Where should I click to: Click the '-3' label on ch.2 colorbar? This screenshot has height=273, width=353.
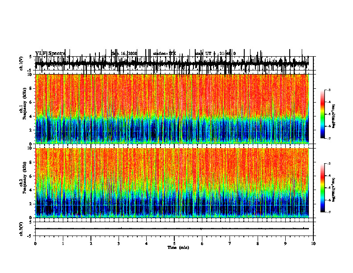(329, 164)
